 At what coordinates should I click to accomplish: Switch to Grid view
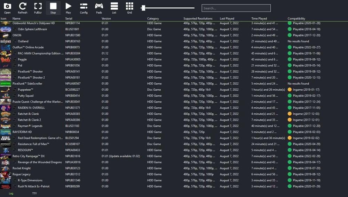pos(129,8)
